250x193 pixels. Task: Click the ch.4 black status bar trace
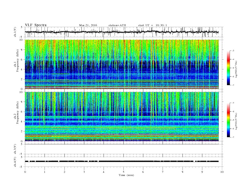tap(122, 161)
